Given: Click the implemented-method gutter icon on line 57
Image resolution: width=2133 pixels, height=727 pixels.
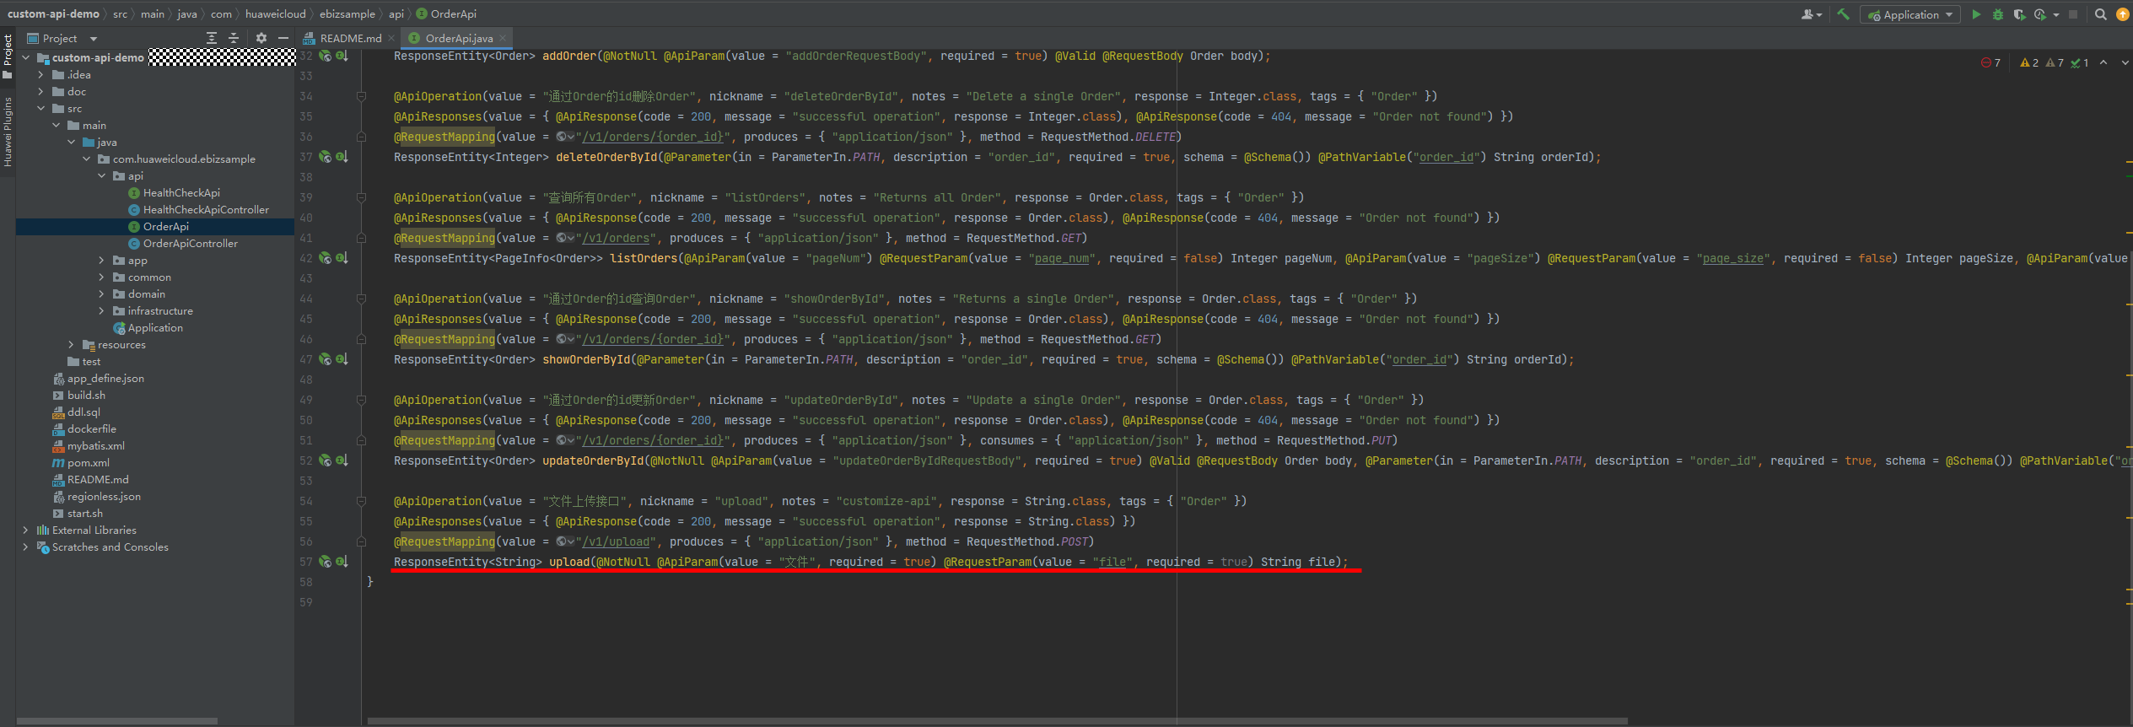Looking at the screenshot, I should point(342,562).
